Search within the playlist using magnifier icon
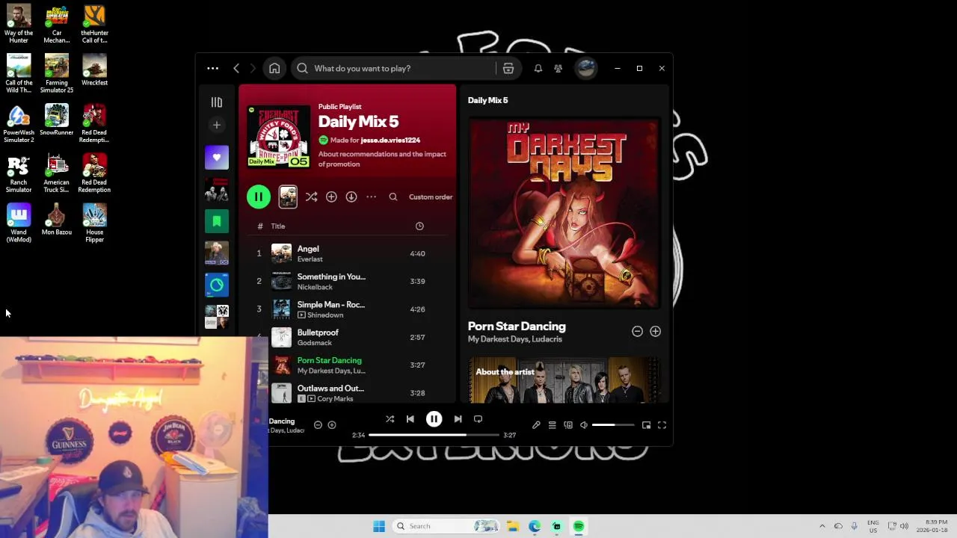 pos(393,197)
